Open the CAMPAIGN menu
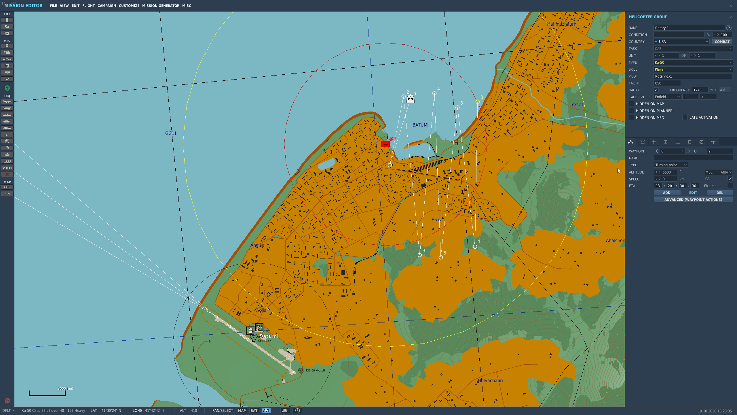The width and height of the screenshot is (737, 415). (x=107, y=5)
